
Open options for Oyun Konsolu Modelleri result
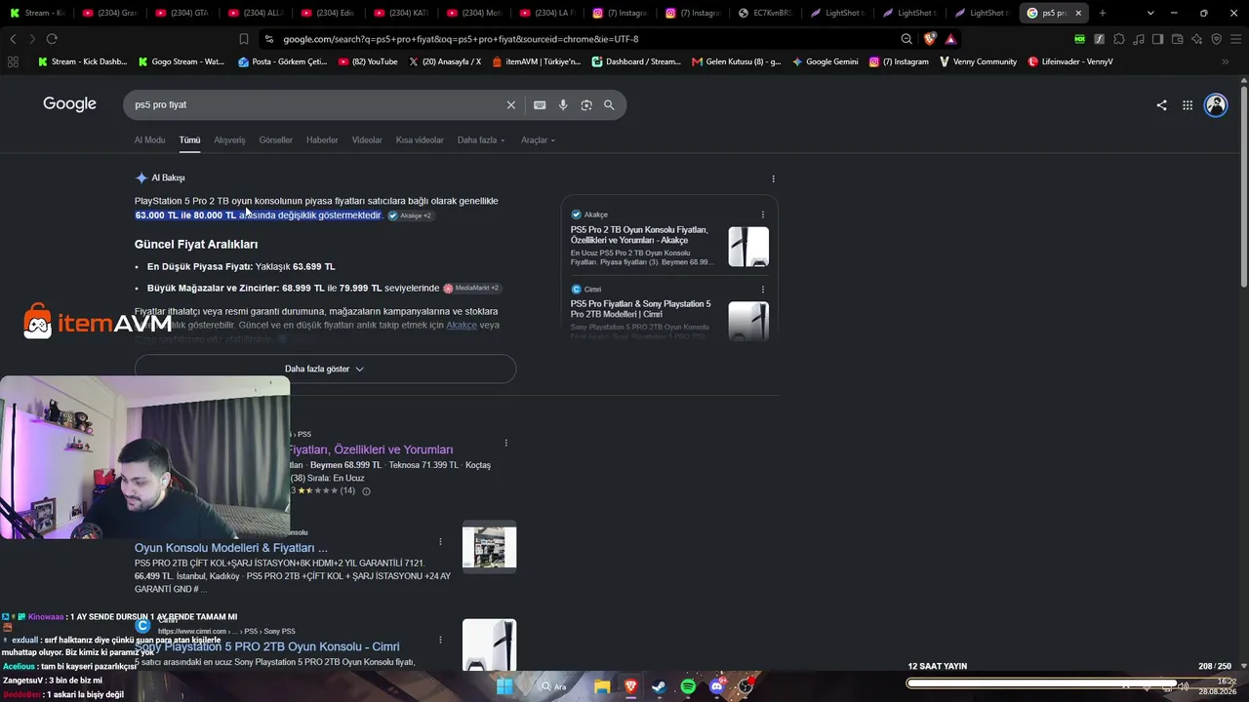[440, 541]
